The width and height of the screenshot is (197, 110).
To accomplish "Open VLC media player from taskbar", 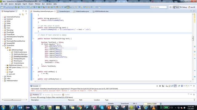I will tap(154, 108).
